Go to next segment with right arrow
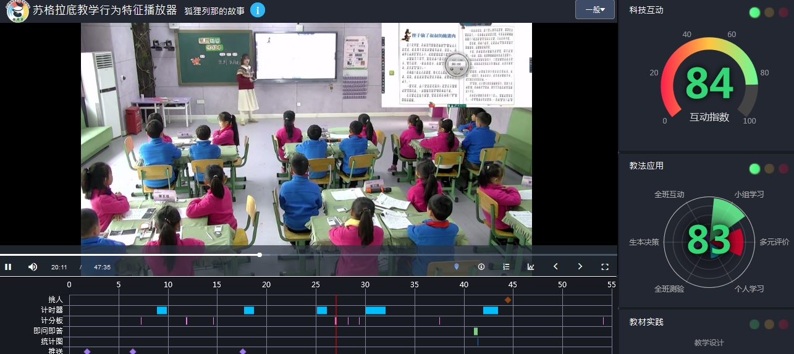The image size is (794, 354). (580, 267)
